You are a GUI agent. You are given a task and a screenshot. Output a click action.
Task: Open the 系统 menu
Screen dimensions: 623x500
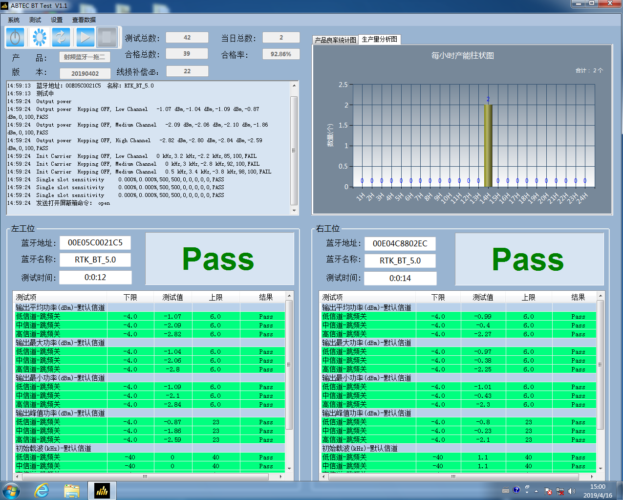tap(14, 20)
